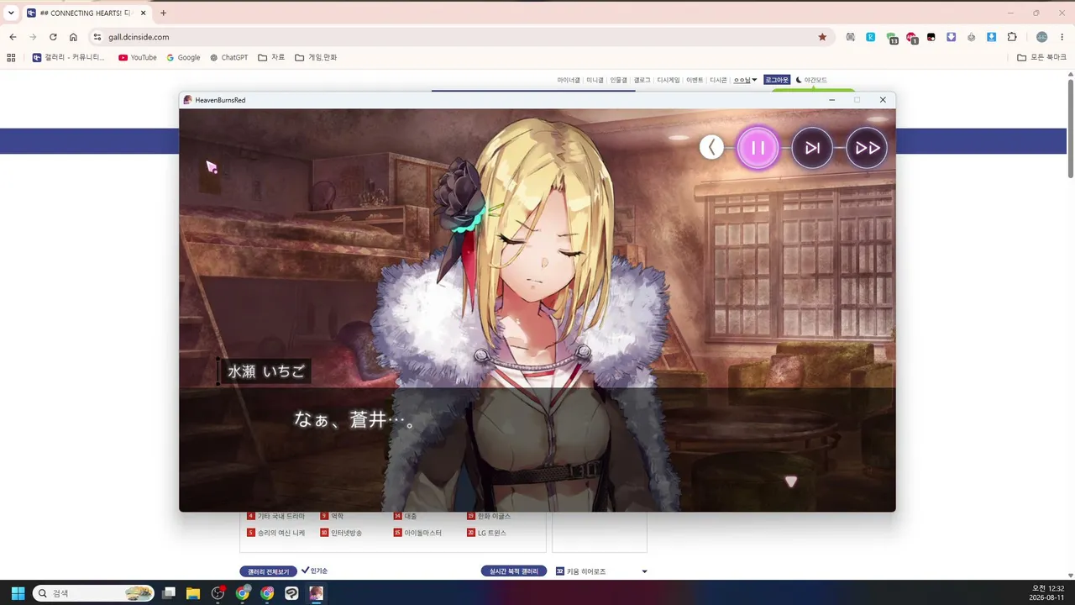Toggle the 인기순 sort checkmark
This screenshot has width=1075, height=605.
pos(314,571)
